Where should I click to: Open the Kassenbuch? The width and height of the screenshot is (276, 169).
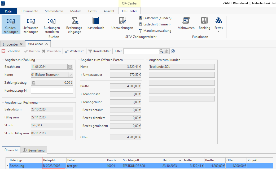(x=96, y=23)
